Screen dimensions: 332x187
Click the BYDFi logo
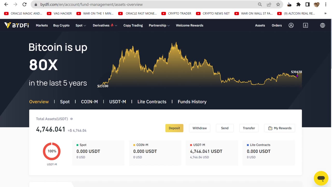17,25
